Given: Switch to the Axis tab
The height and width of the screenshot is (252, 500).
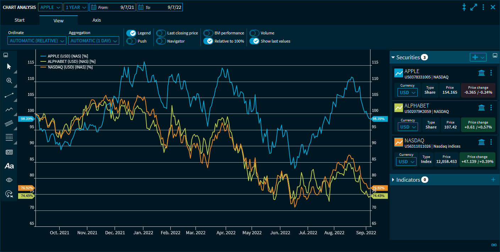Looking at the screenshot, I should (x=97, y=20).
